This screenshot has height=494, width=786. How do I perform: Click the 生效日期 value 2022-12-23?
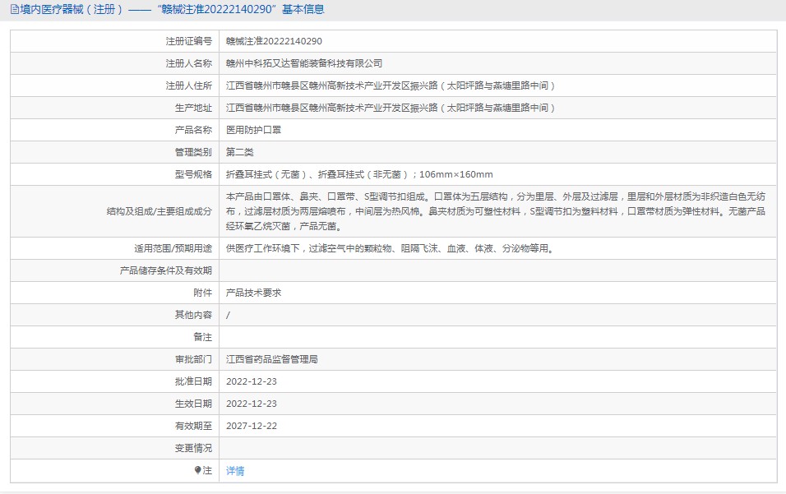pos(251,404)
